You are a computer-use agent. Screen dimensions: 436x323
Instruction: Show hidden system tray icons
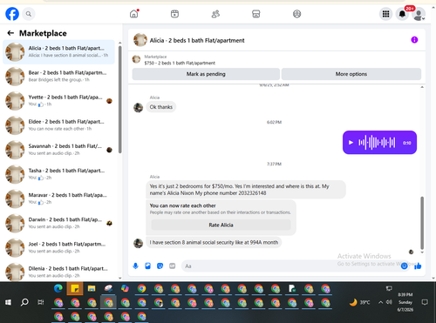380,302
